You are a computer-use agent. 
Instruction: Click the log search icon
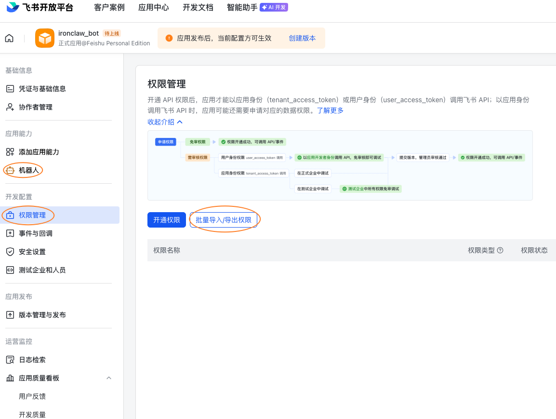pyautogui.click(x=10, y=360)
